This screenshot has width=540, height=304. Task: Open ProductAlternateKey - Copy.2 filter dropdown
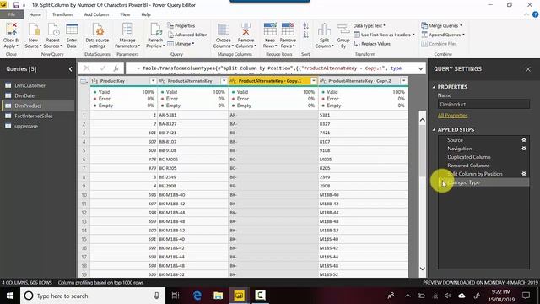403,81
